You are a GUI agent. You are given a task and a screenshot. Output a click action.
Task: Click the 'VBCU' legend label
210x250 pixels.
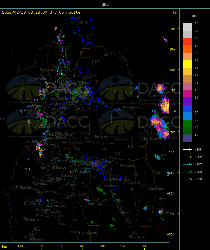point(198,172)
